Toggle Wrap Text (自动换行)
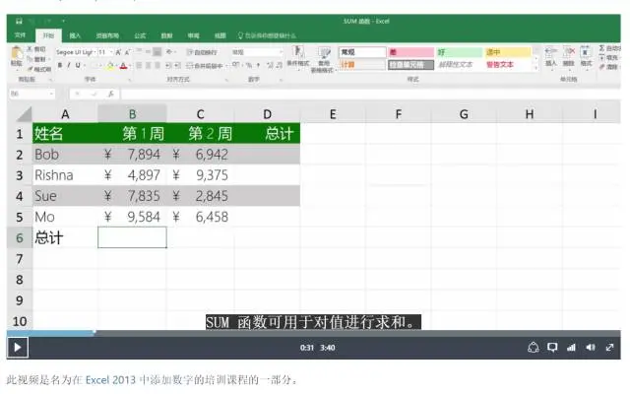This screenshot has width=630, height=394. [x=202, y=52]
